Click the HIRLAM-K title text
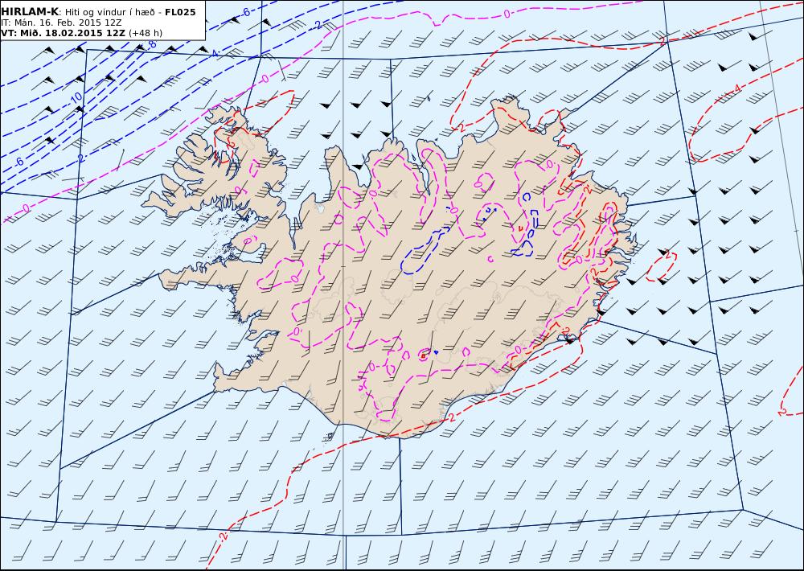The width and height of the screenshot is (804, 571). pyautogui.click(x=30, y=12)
